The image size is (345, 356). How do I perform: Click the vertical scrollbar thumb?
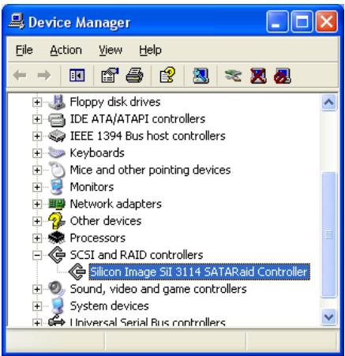point(328,234)
